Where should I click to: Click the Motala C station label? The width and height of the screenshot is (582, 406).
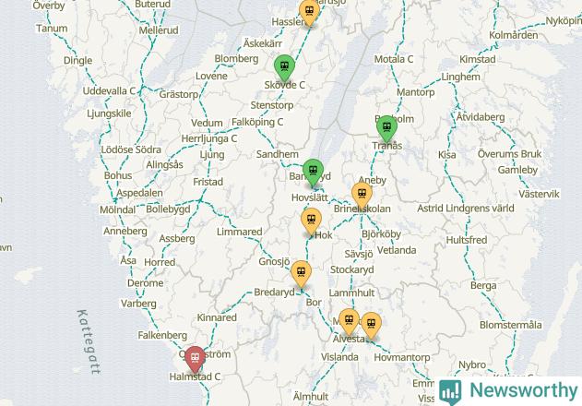394,59
